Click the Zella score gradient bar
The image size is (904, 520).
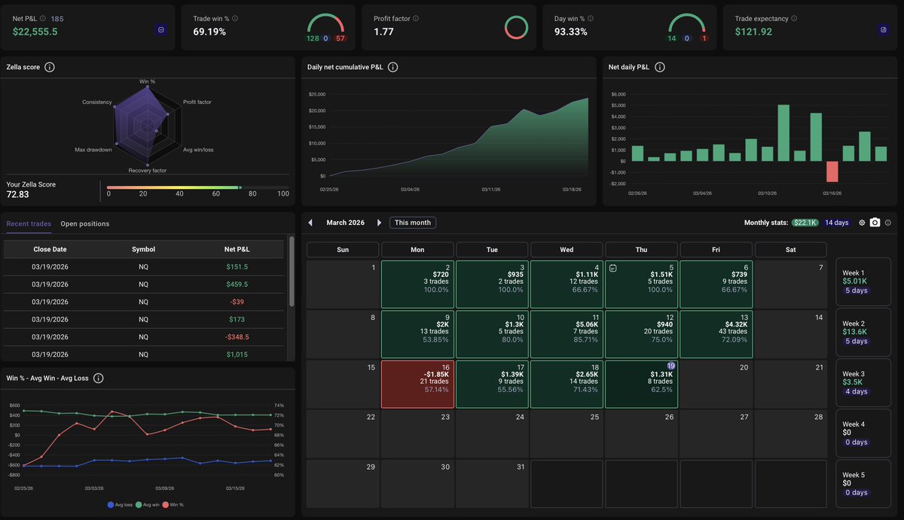[x=197, y=187]
